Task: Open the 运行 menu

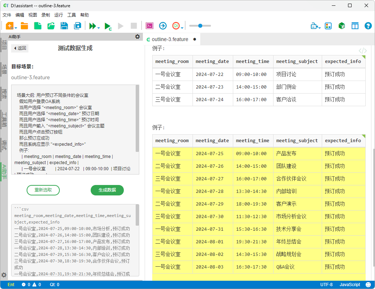Action: click(x=59, y=15)
